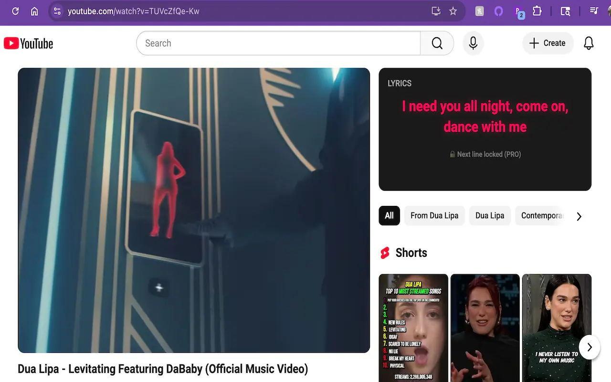Select the Dua Lipa filter tab

(490, 215)
